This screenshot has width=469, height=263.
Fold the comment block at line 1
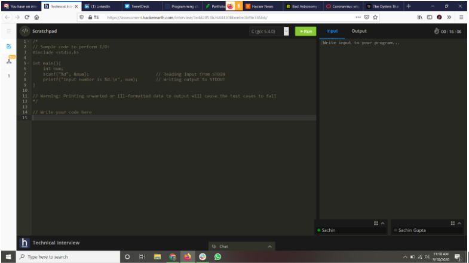pos(27,41)
